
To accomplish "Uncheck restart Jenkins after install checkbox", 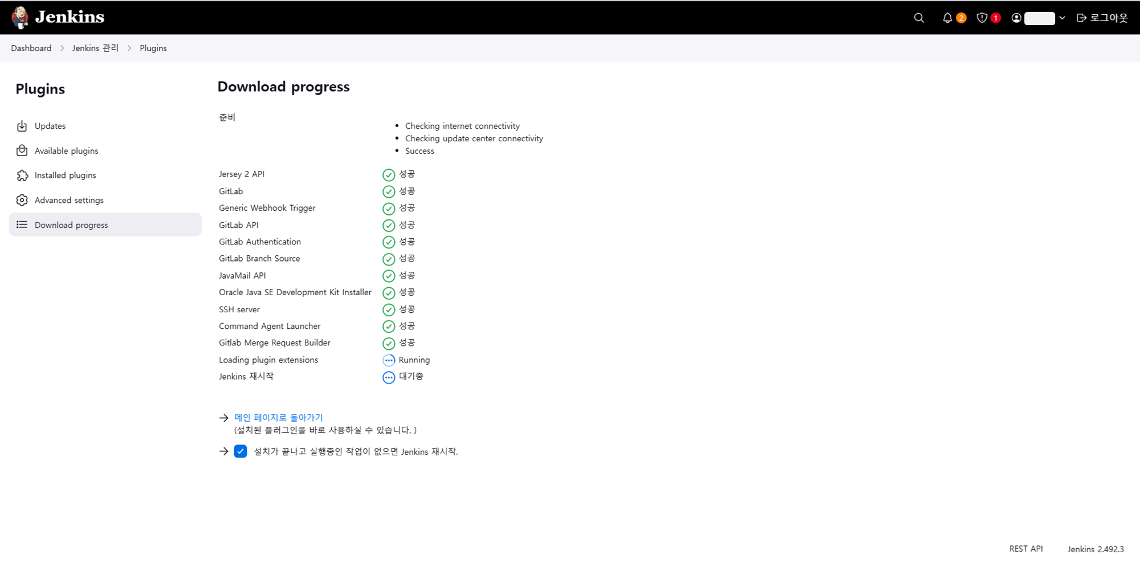I will tap(241, 451).
